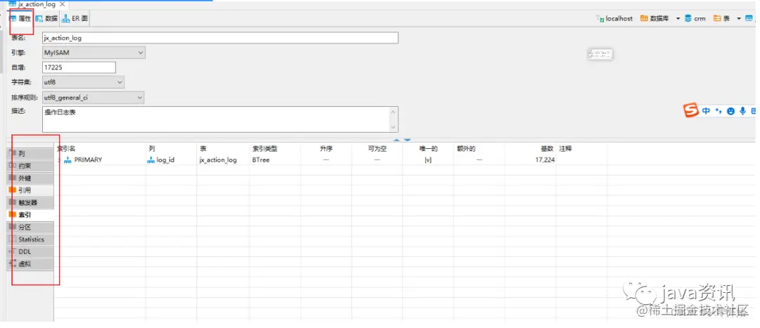Click the log_id column icon

[151, 159]
